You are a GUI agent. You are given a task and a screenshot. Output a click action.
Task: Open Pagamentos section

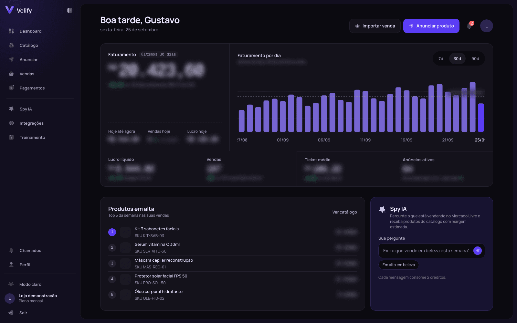pyautogui.click(x=40, y=88)
